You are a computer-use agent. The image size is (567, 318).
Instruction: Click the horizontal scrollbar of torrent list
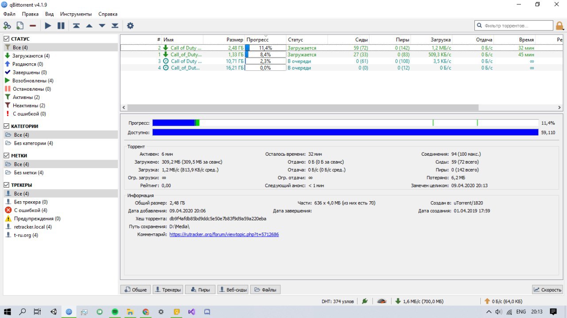pos(303,107)
